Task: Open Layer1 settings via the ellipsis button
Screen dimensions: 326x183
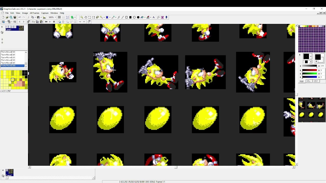Action: click(x=15, y=27)
